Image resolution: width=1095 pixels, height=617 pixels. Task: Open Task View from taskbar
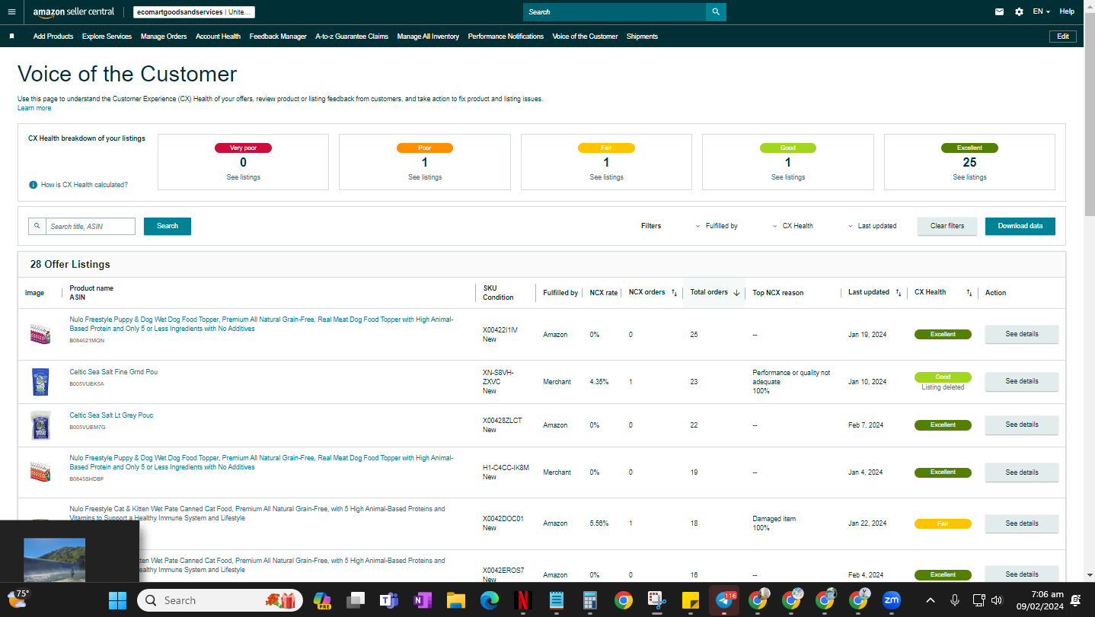(x=355, y=600)
